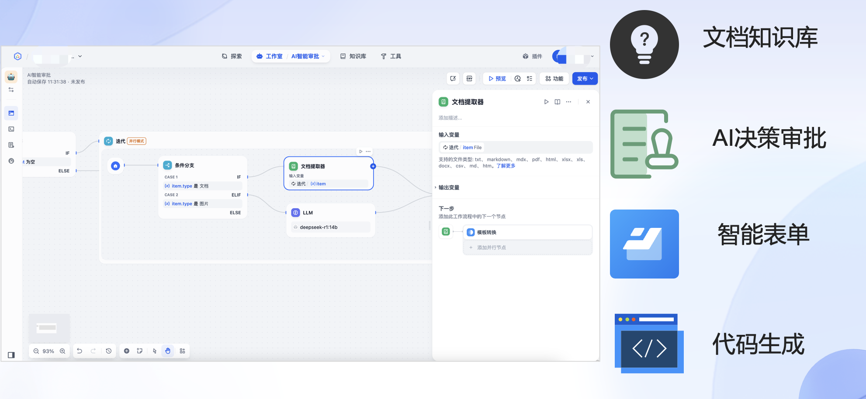This screenshot has width=866, height=399.
Task: Open the help book icon in panel header
Action: 558,102
